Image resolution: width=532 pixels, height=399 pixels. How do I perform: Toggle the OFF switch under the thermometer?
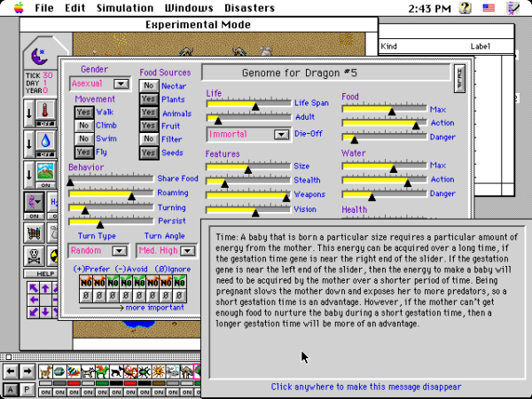click(45, 124)
